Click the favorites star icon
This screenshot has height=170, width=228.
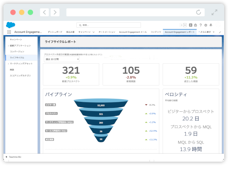[182, 25]
